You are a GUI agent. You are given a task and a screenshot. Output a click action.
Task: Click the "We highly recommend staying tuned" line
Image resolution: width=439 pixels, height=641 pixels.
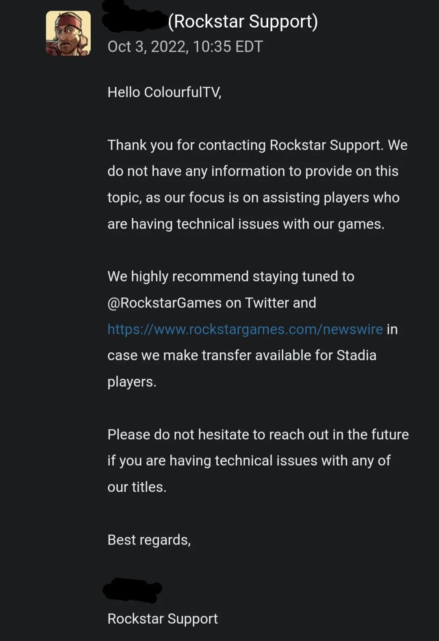[230, 277]
